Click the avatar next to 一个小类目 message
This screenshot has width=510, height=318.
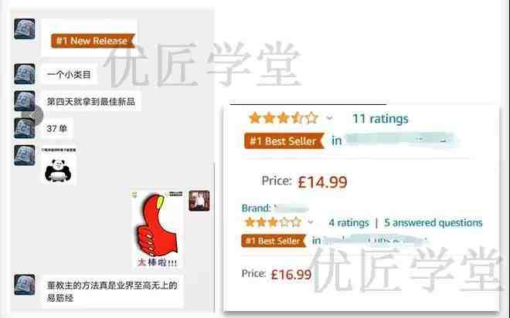tap(25, 74)
